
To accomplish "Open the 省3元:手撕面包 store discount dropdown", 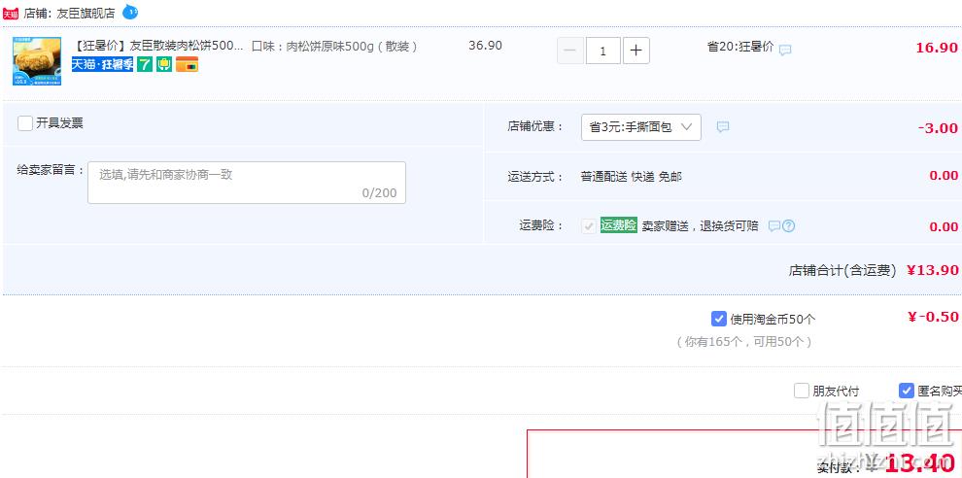I will 641,127.
